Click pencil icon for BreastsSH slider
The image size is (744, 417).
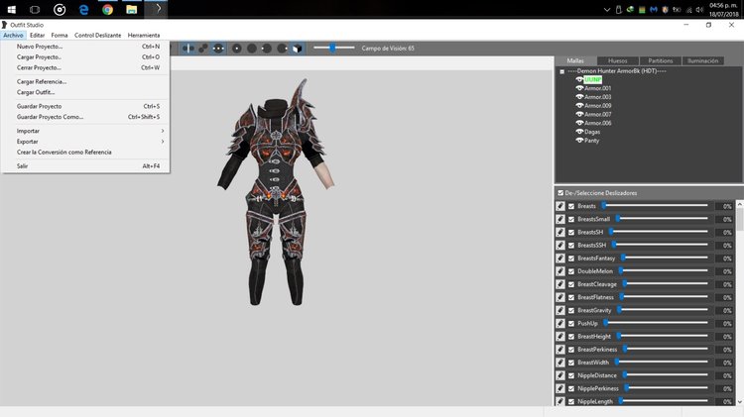tap(560, 232)
